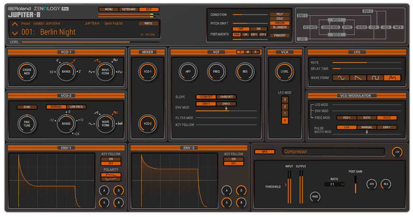Click the VCO-1 Cross Mod knob
This screenshot has height=217, width=413.
coord(27,72)
